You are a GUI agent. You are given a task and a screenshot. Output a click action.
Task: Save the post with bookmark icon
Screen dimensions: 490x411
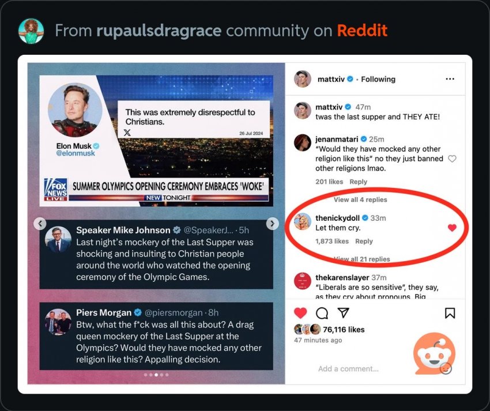pos(450,313)
